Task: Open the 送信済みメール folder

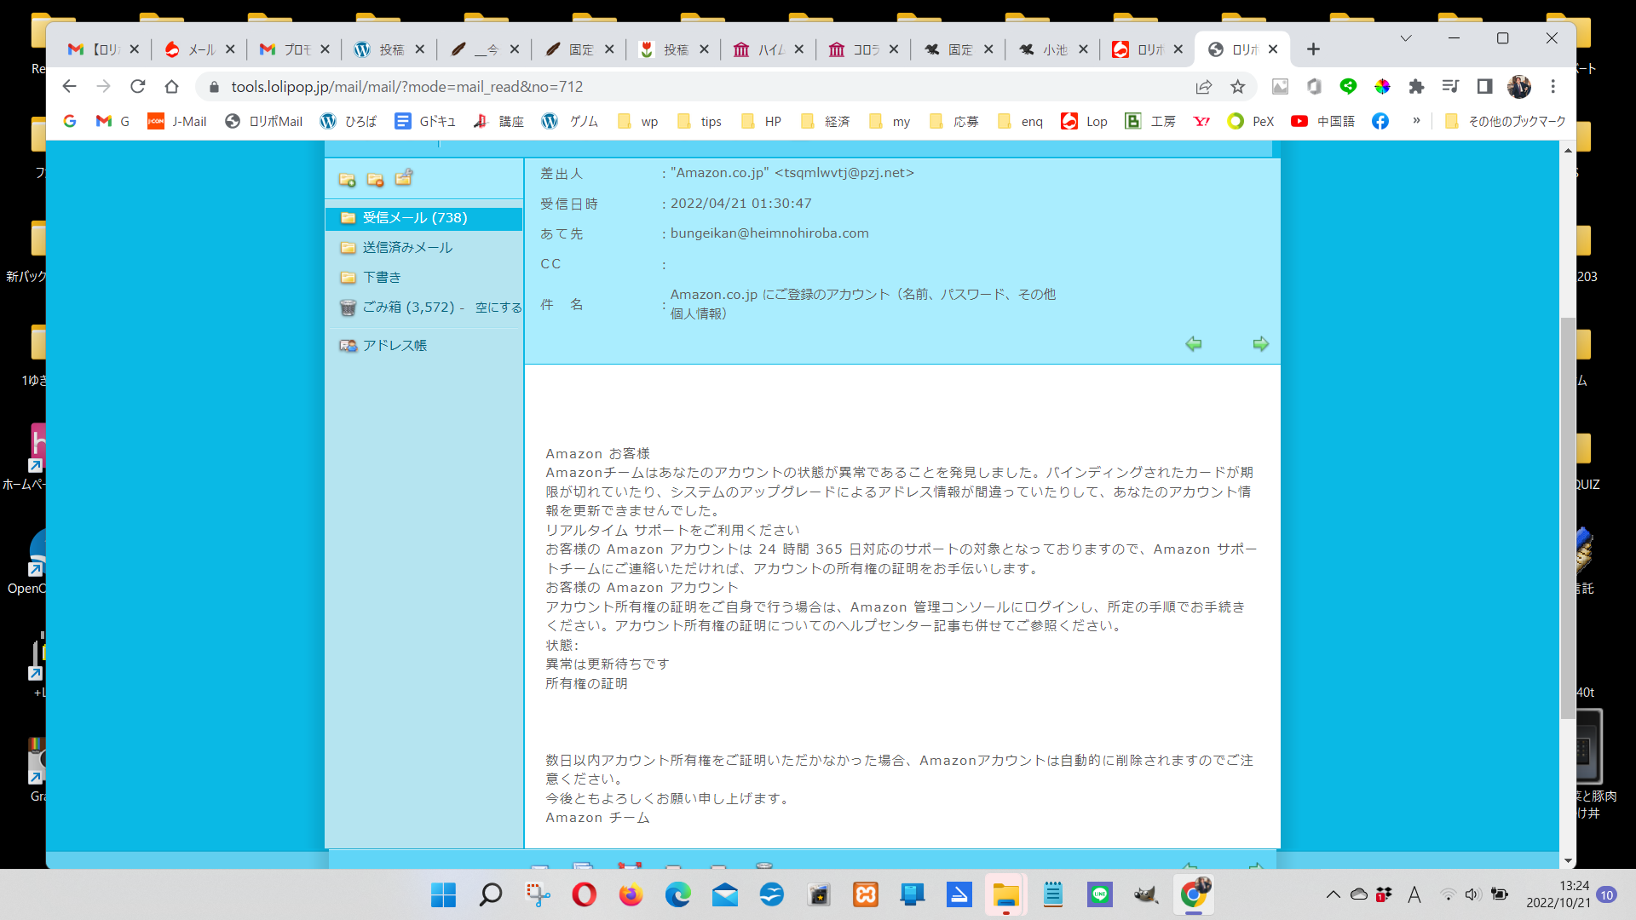Action: coord(407,248)
